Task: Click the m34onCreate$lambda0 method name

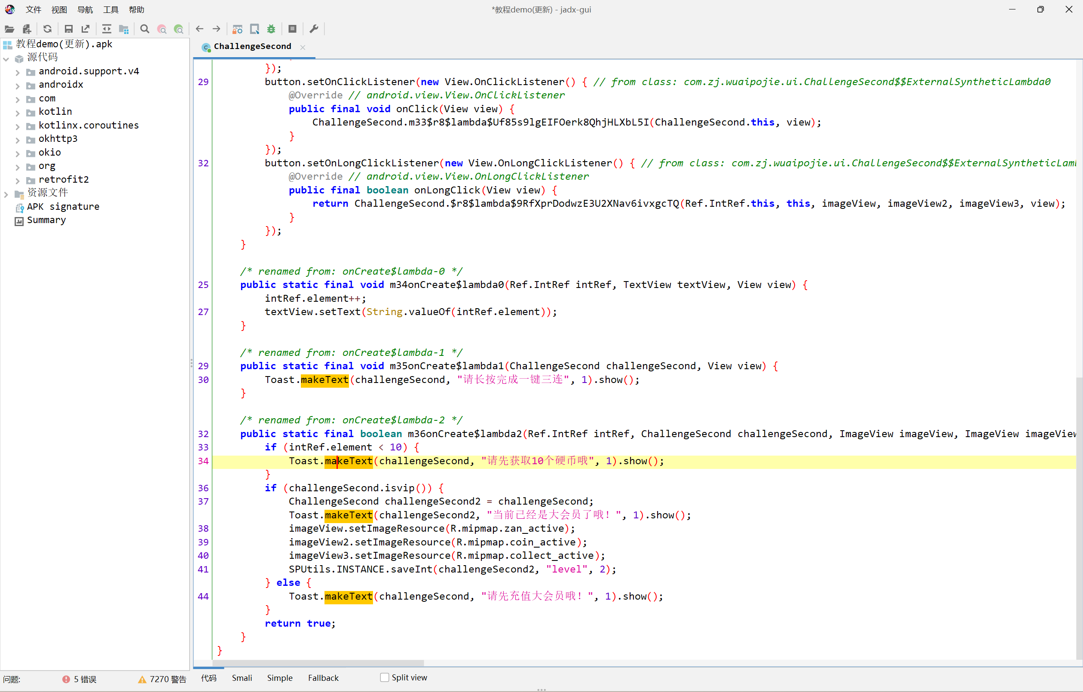Action: pyautogui.click(x=447, y=285)
